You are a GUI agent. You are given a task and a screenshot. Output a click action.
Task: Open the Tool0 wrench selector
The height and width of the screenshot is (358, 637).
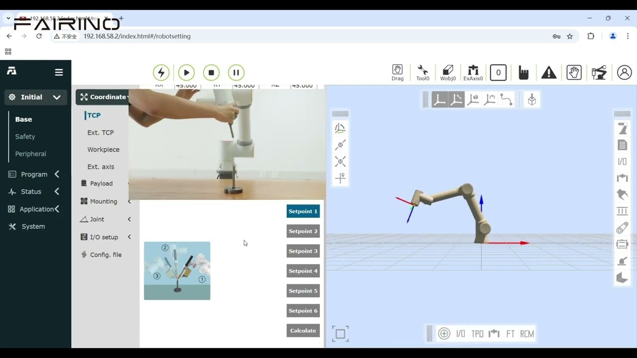(x=423, y=73)
